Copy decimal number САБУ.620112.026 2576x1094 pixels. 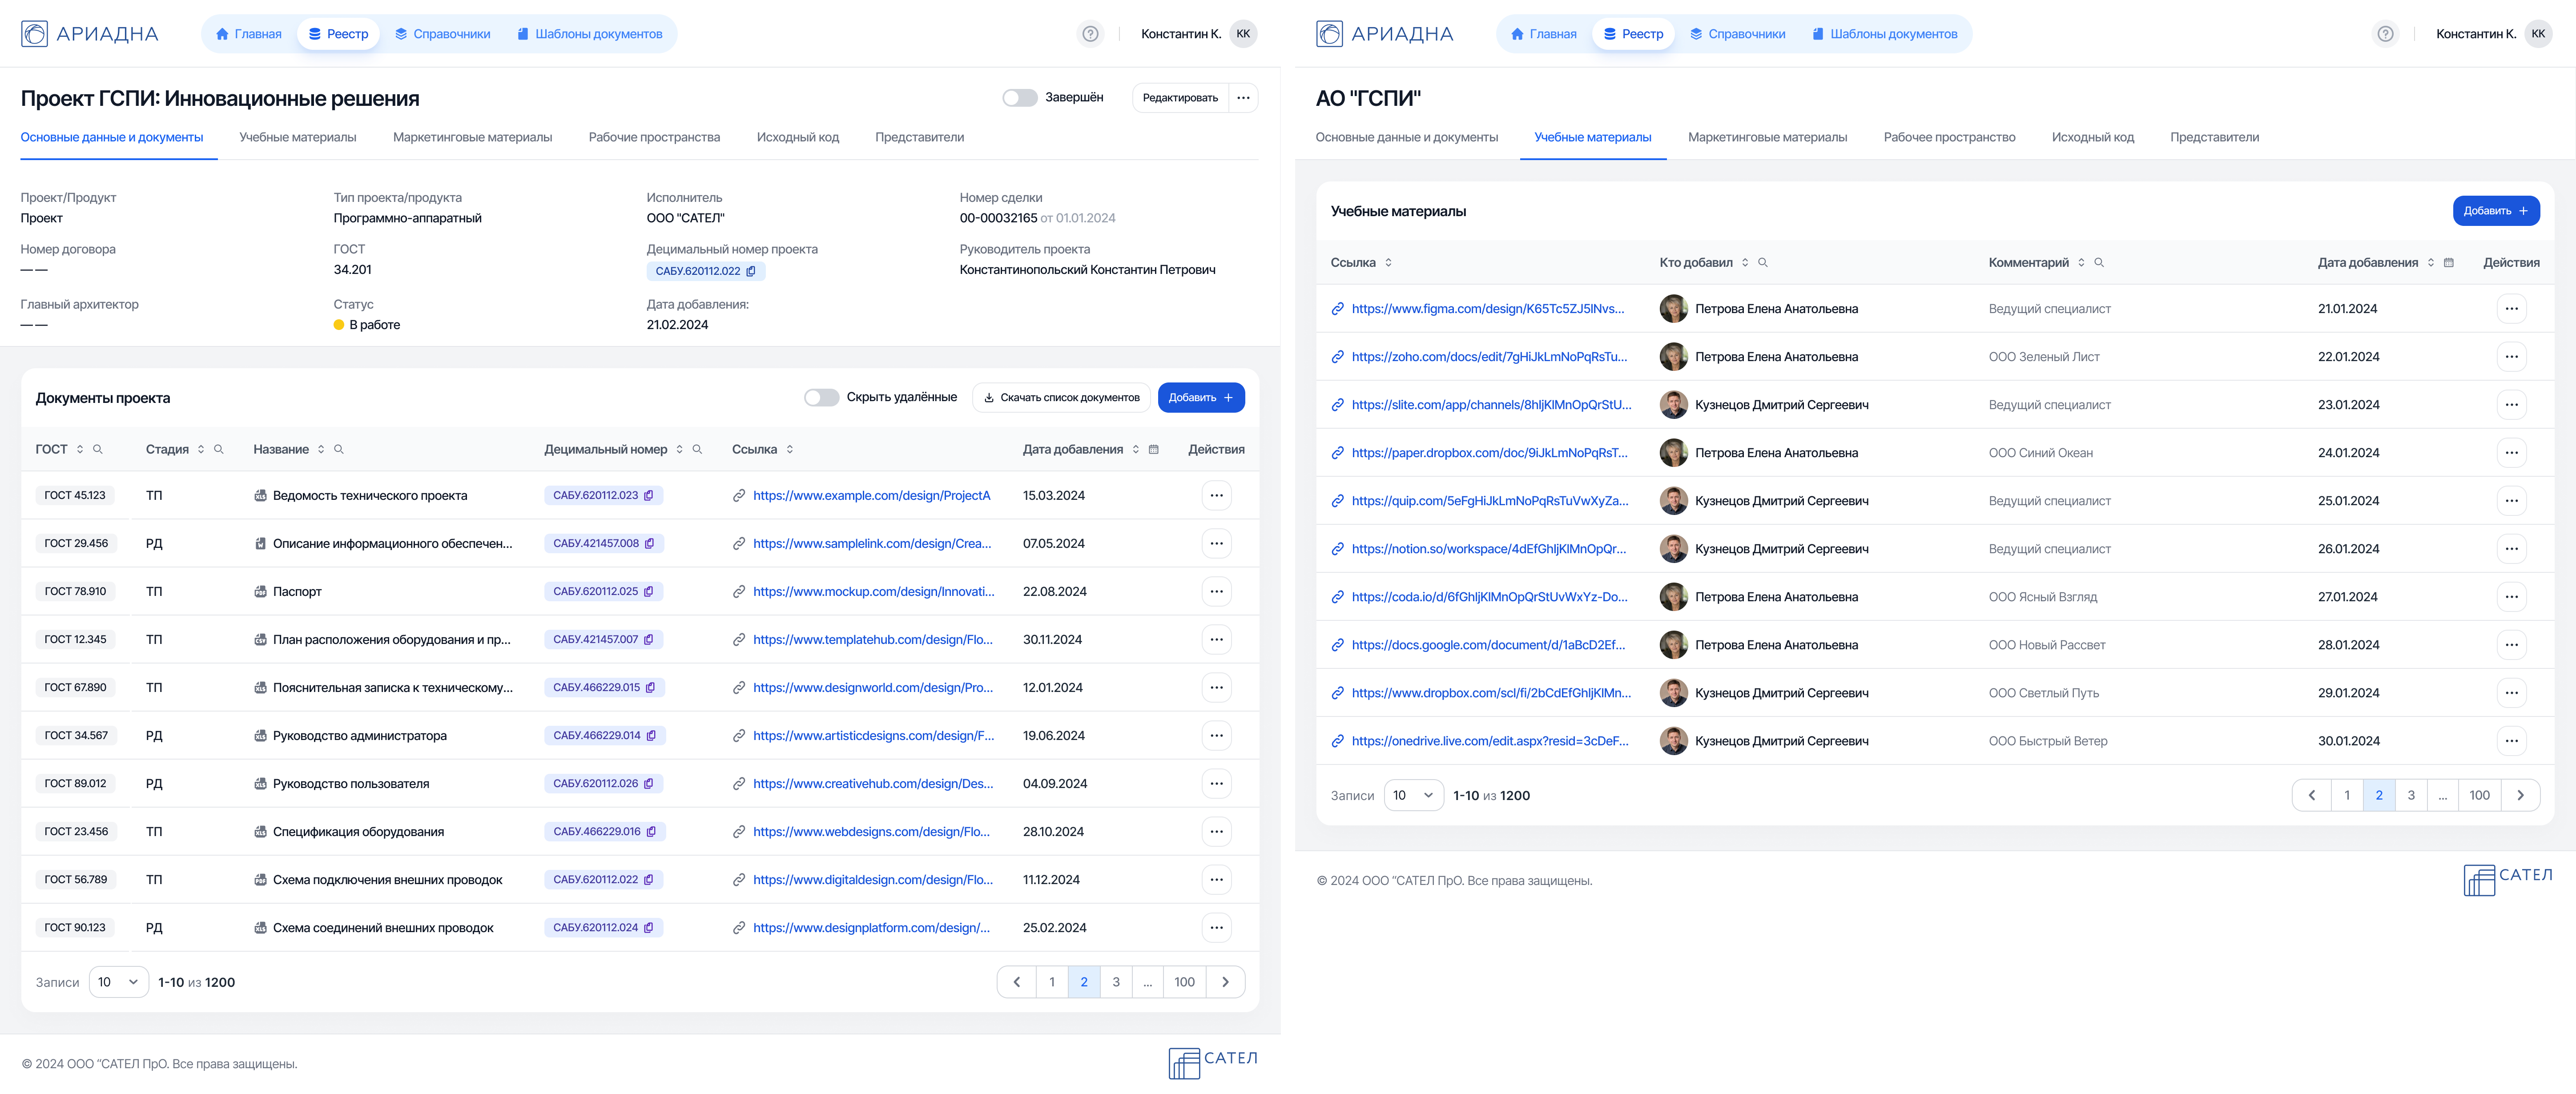point(649,784)
